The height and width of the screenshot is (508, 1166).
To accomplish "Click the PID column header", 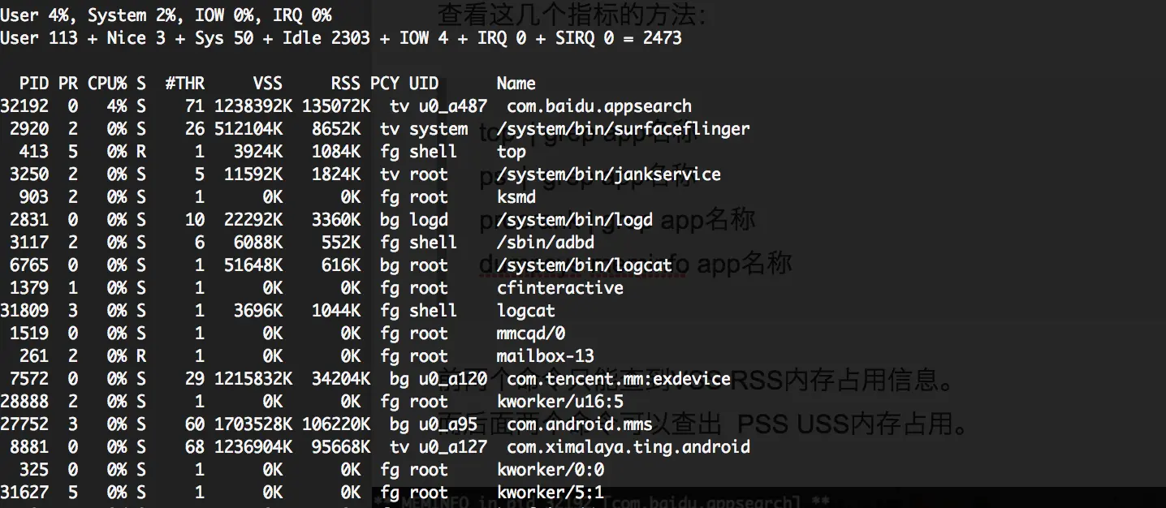I will coord(34,84).
